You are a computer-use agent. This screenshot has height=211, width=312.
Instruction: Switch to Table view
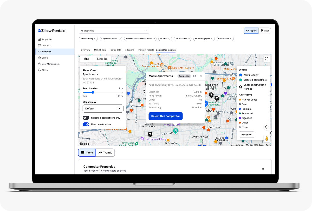coord(87,153)
